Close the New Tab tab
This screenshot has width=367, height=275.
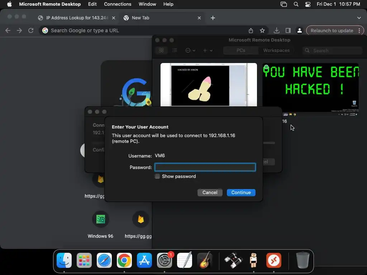[x=199, y=18]
